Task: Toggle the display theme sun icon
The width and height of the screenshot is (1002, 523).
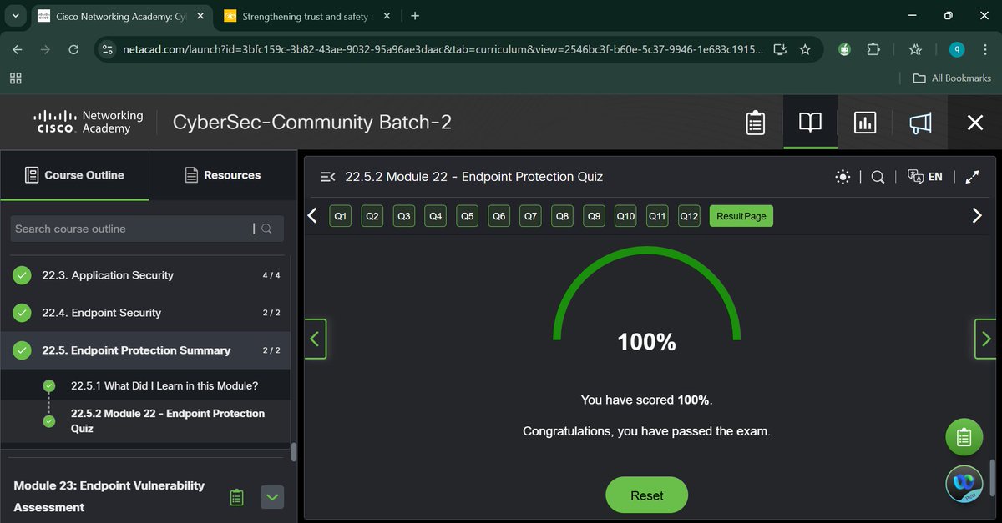Action: tap(843, 177)
